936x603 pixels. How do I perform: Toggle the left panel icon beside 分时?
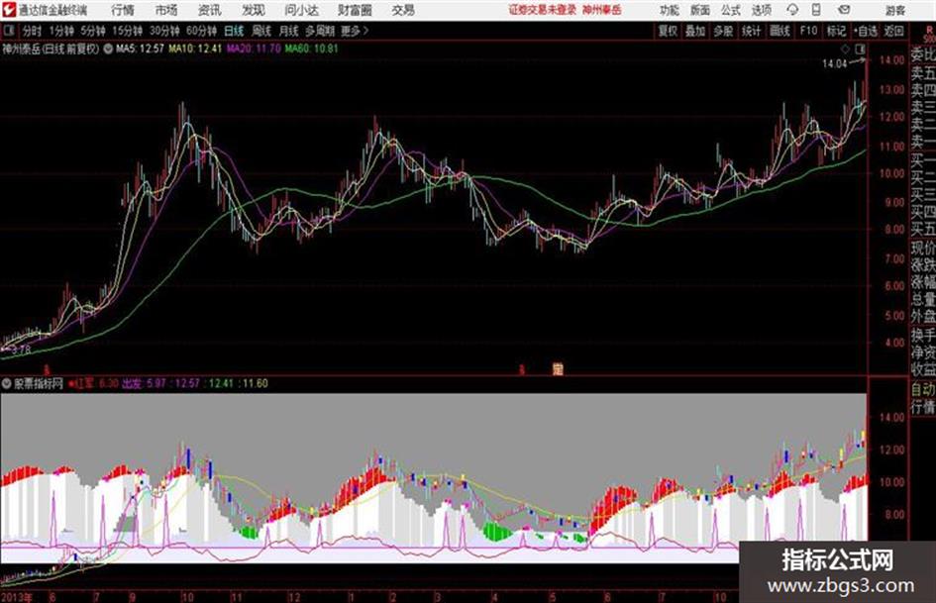coord(8,31)
